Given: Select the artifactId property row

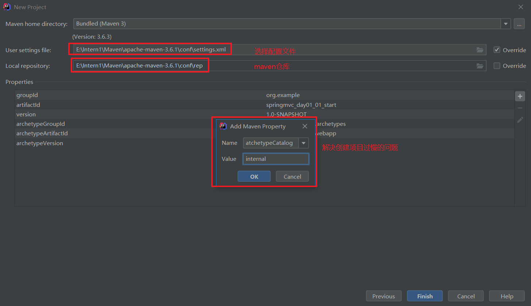Looking at the screenshot, I should [264, 105].
